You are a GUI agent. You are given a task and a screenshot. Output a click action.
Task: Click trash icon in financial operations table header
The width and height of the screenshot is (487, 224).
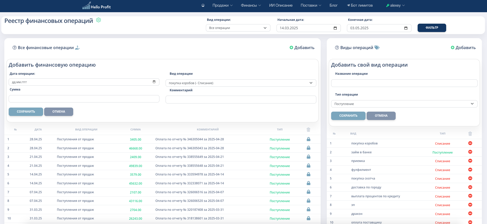click(x=308, y=130)
